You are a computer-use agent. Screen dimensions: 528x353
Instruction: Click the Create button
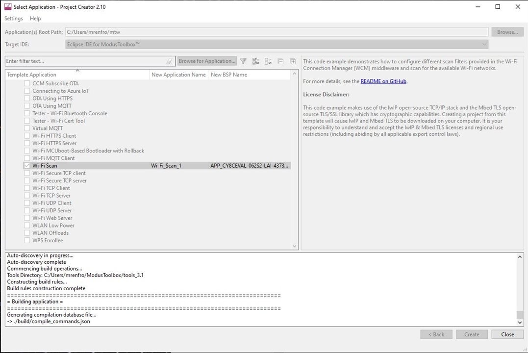pos(472,334)
